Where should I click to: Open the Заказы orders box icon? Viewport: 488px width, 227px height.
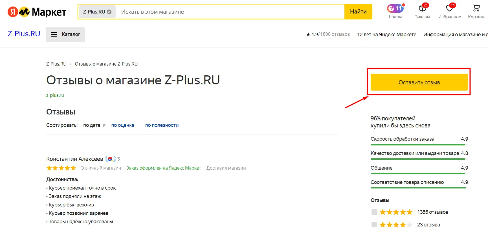423,8
